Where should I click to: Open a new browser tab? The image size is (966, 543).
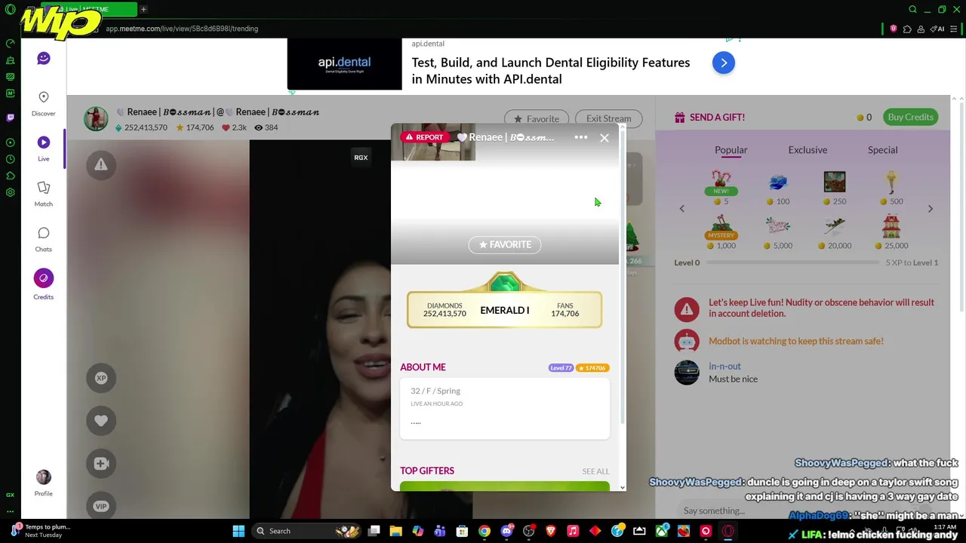[143, 9]
